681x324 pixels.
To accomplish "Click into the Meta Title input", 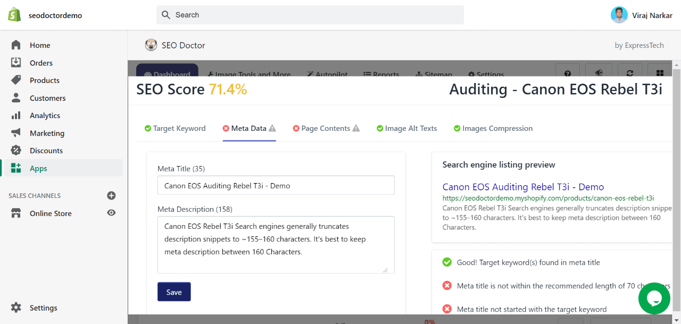I will pos(276,186).
